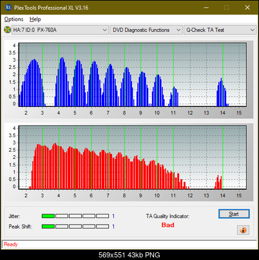Click the green Jitter level bar
The width and height of the screenshot is (259, 260).
point(48,216)
